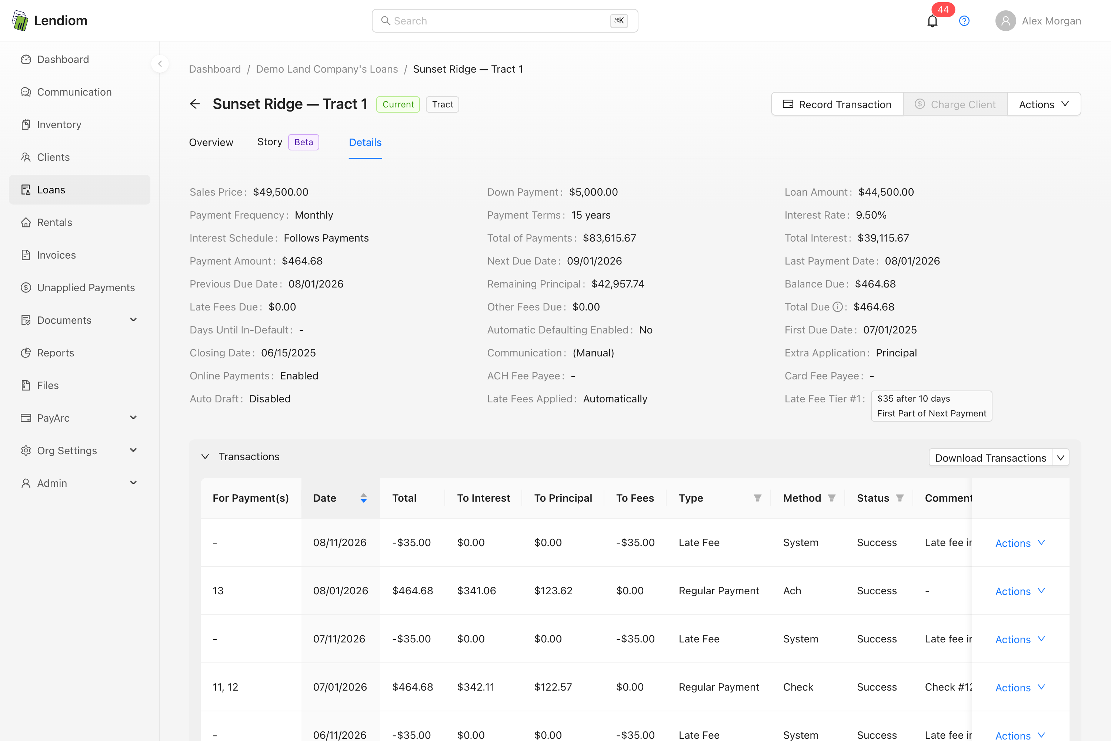Open the Download Transactions dropdown arrow

coord(1061,458)
